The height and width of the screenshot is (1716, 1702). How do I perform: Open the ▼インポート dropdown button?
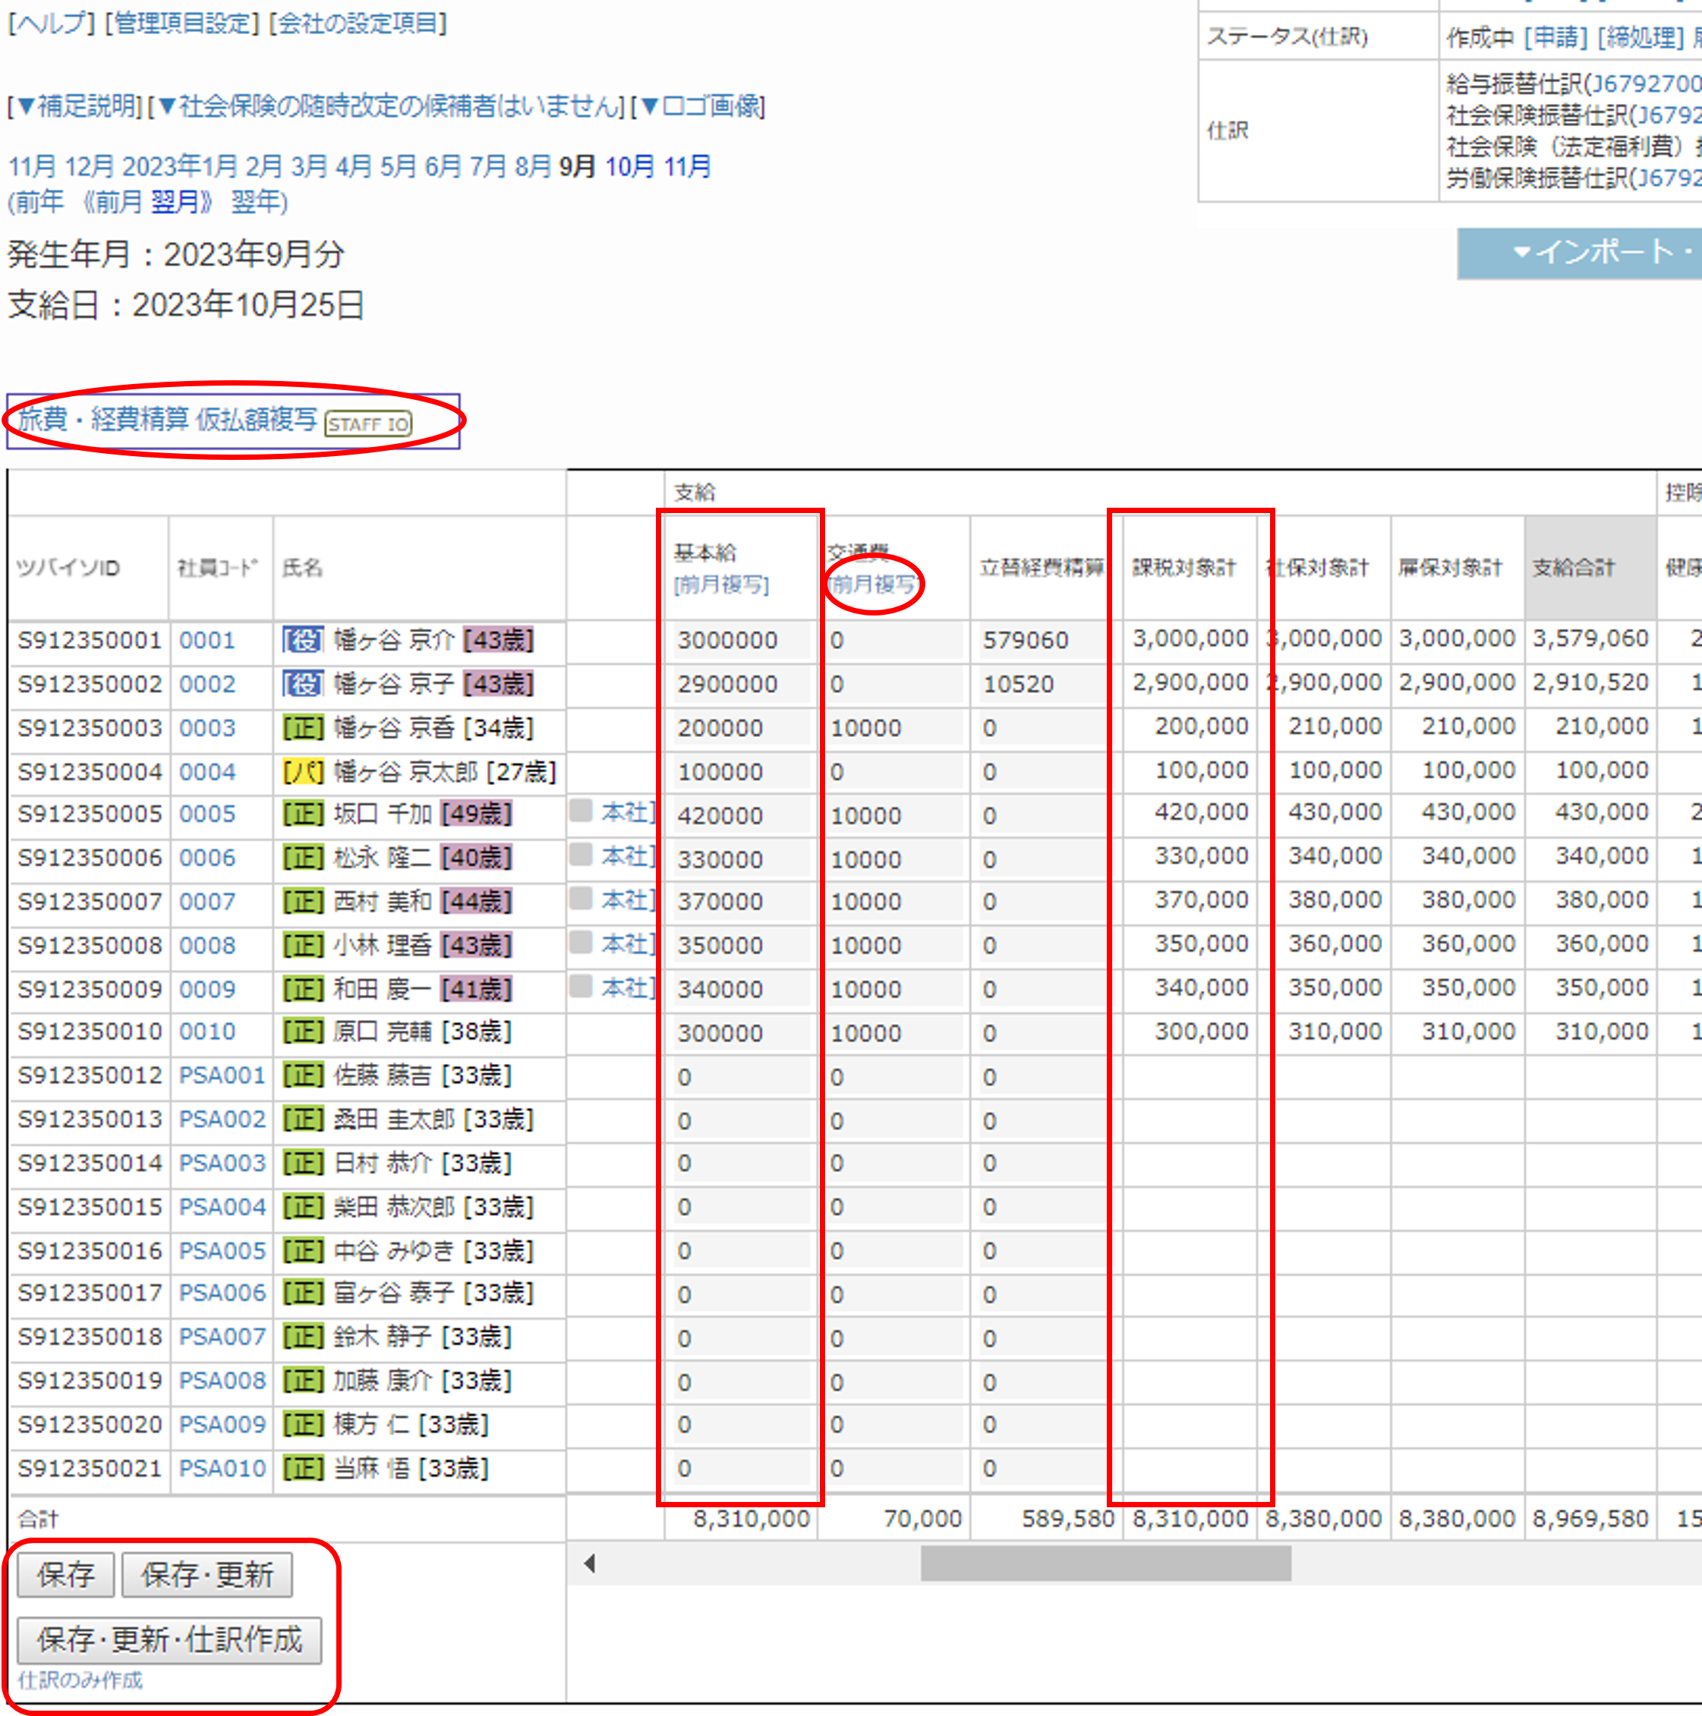(x=1580, y=253)
